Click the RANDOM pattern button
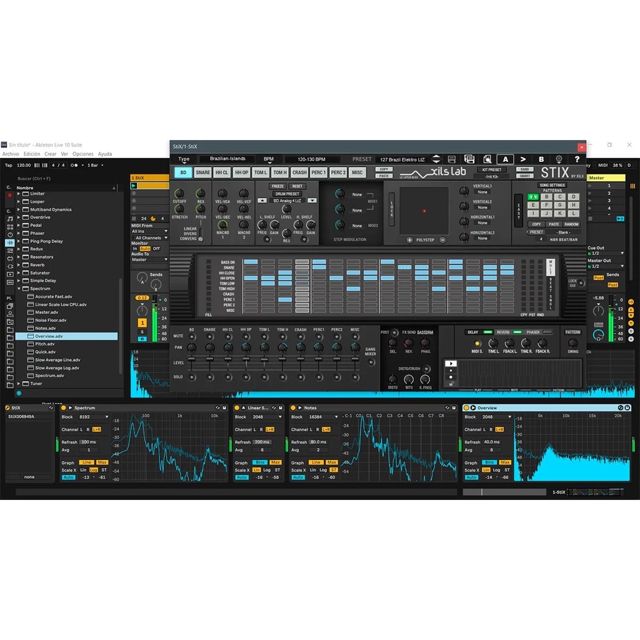This screenshot has height=640, width=640. point(571,224)
